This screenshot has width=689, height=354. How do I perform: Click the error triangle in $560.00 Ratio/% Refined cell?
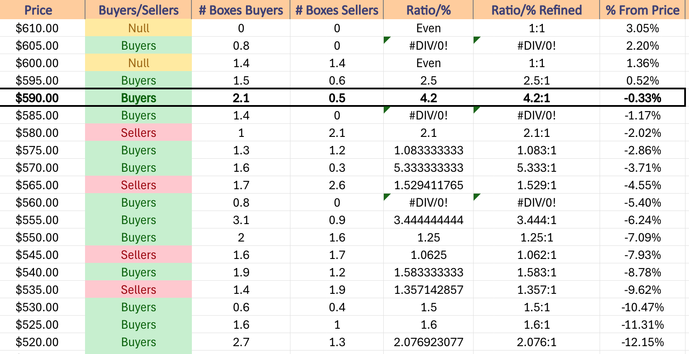(476, 197)
